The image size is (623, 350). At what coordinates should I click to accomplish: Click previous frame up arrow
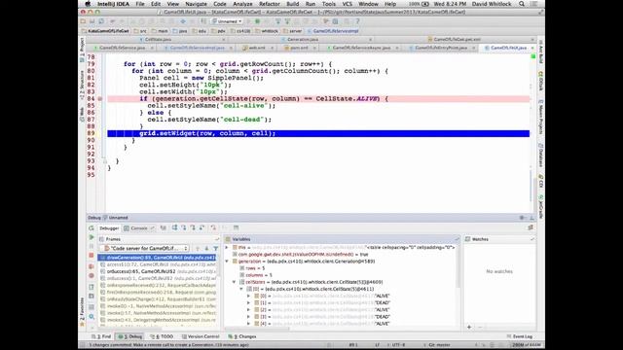(x=198, y=249)
